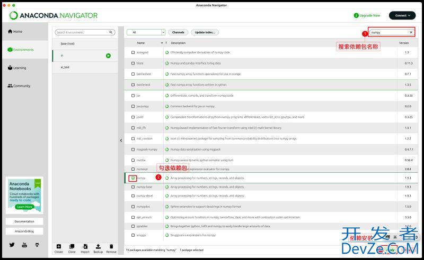Open the Documentation button
This screenshot has width=424, height=260.
(24, 221)
